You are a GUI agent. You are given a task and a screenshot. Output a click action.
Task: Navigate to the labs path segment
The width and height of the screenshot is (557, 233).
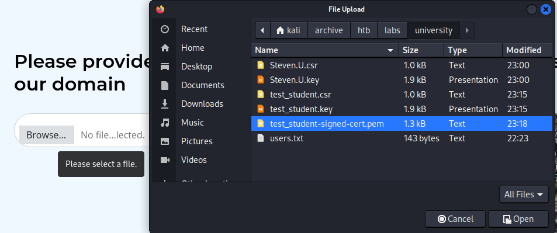392,30
